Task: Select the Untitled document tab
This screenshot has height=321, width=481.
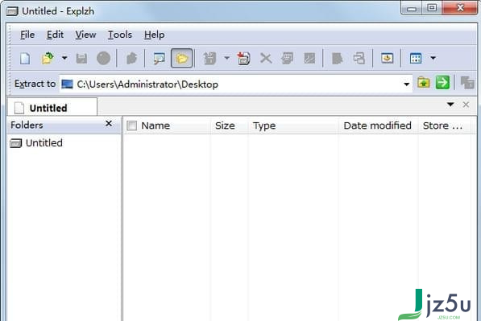Action: tap(52, 108)
